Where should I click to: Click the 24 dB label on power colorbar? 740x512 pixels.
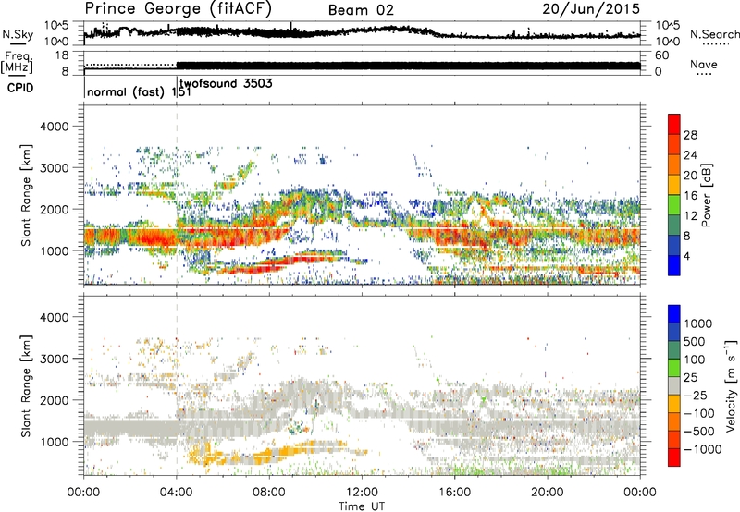point(690,155)
